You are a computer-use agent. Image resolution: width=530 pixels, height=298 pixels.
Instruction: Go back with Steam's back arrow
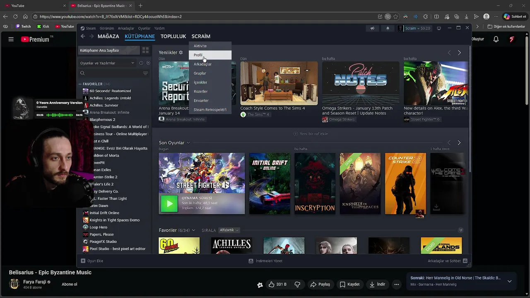click(83, 36)
